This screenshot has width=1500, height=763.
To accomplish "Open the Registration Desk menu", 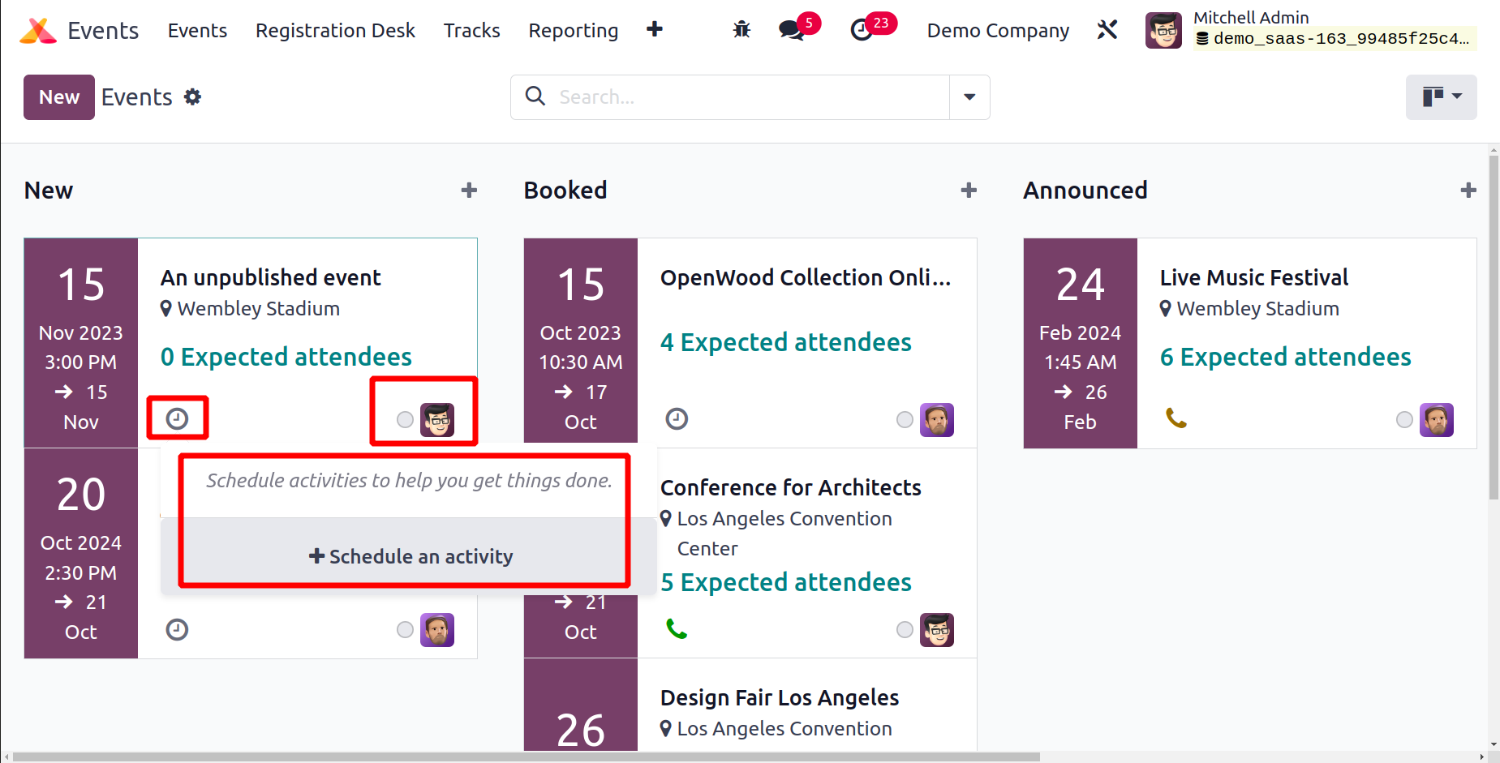I will point(335,30).
